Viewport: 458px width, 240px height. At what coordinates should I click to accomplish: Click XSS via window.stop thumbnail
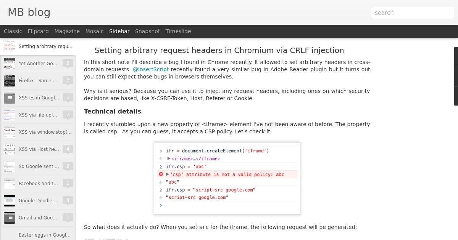10,132
